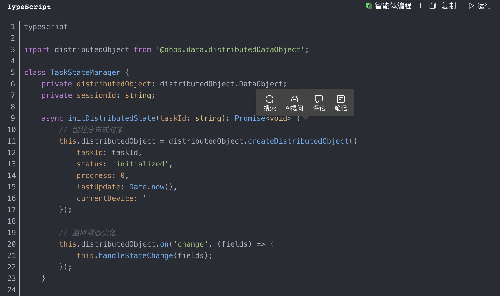Click the handleStateChange method call

(136, 255)
